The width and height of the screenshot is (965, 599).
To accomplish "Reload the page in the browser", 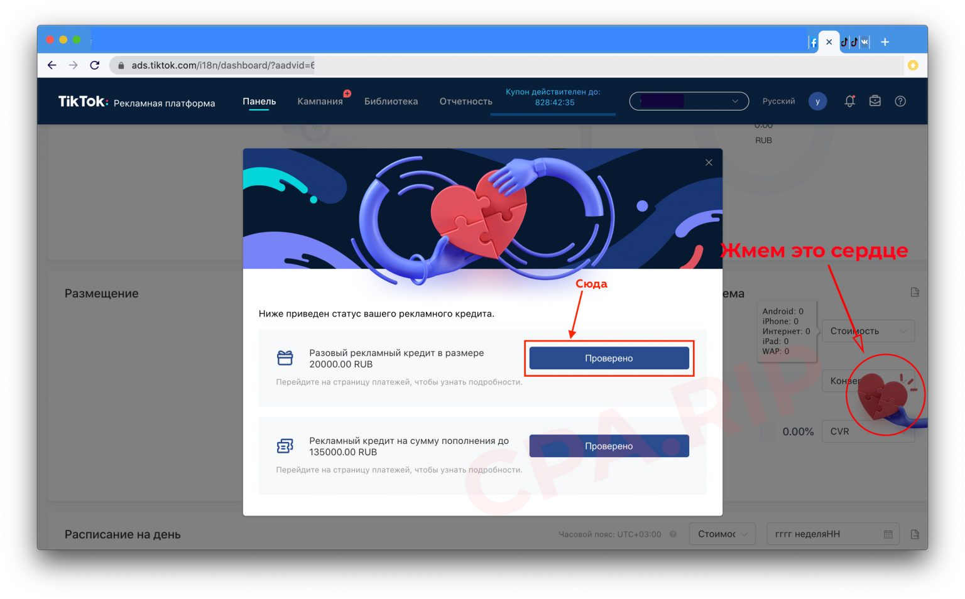I will (x=95, y=65).
